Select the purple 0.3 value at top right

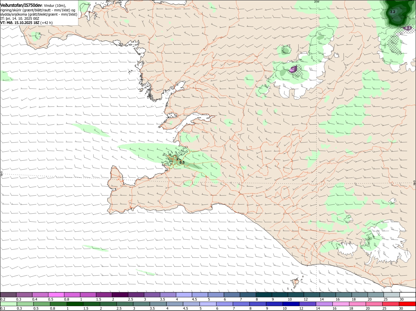tap(408, 28)
